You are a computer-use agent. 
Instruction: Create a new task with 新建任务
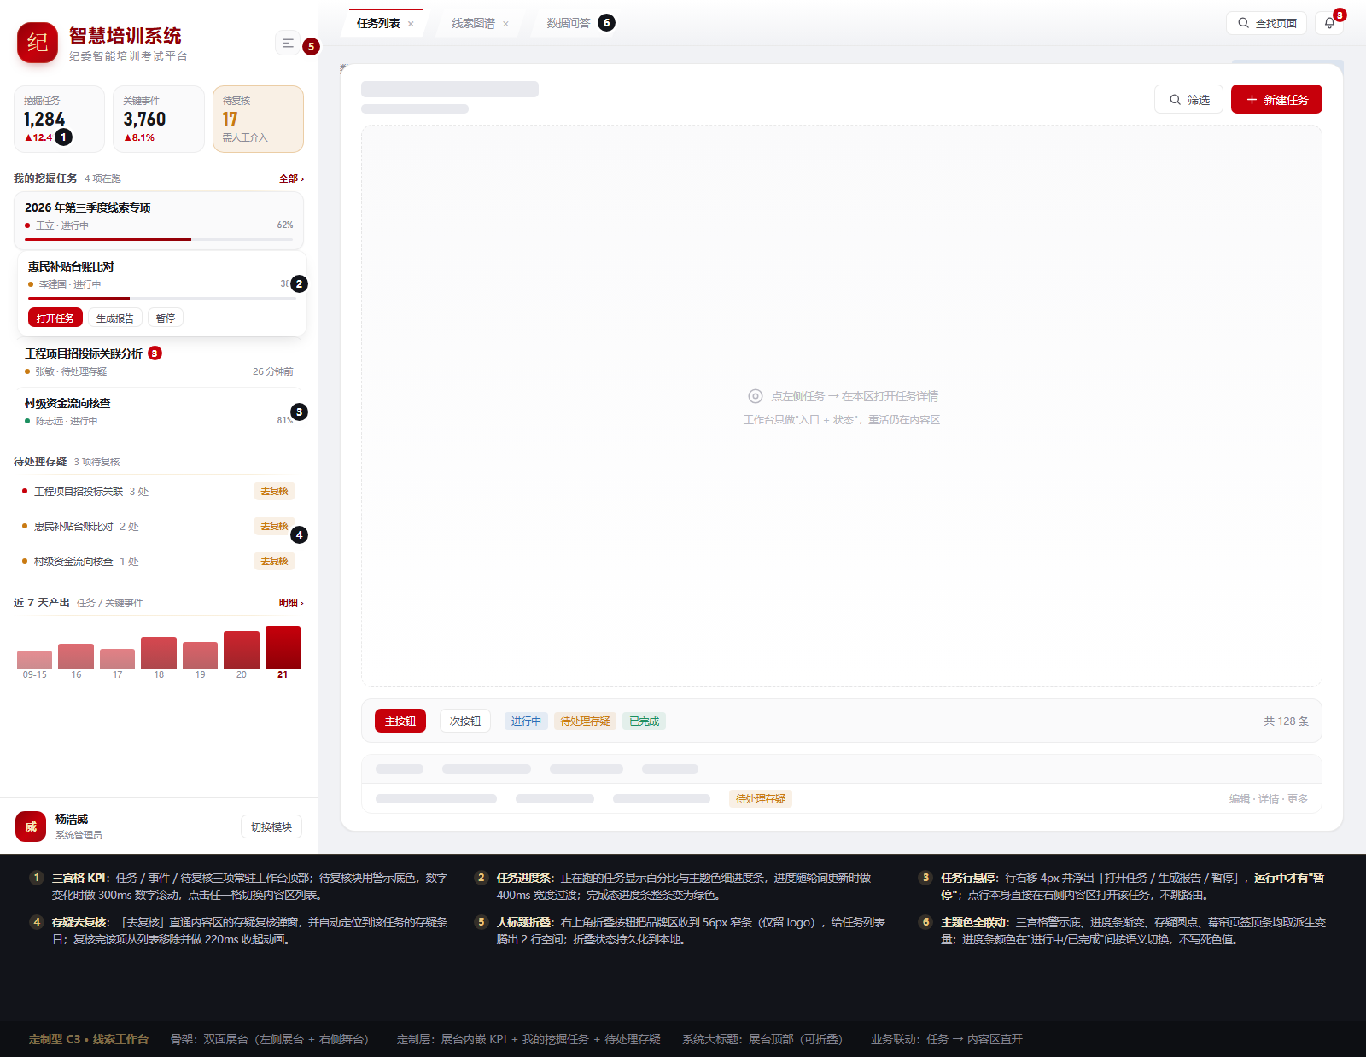click(1276, 100)
